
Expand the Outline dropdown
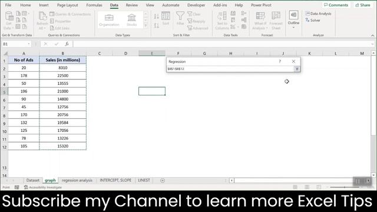[x=293, y=19]
